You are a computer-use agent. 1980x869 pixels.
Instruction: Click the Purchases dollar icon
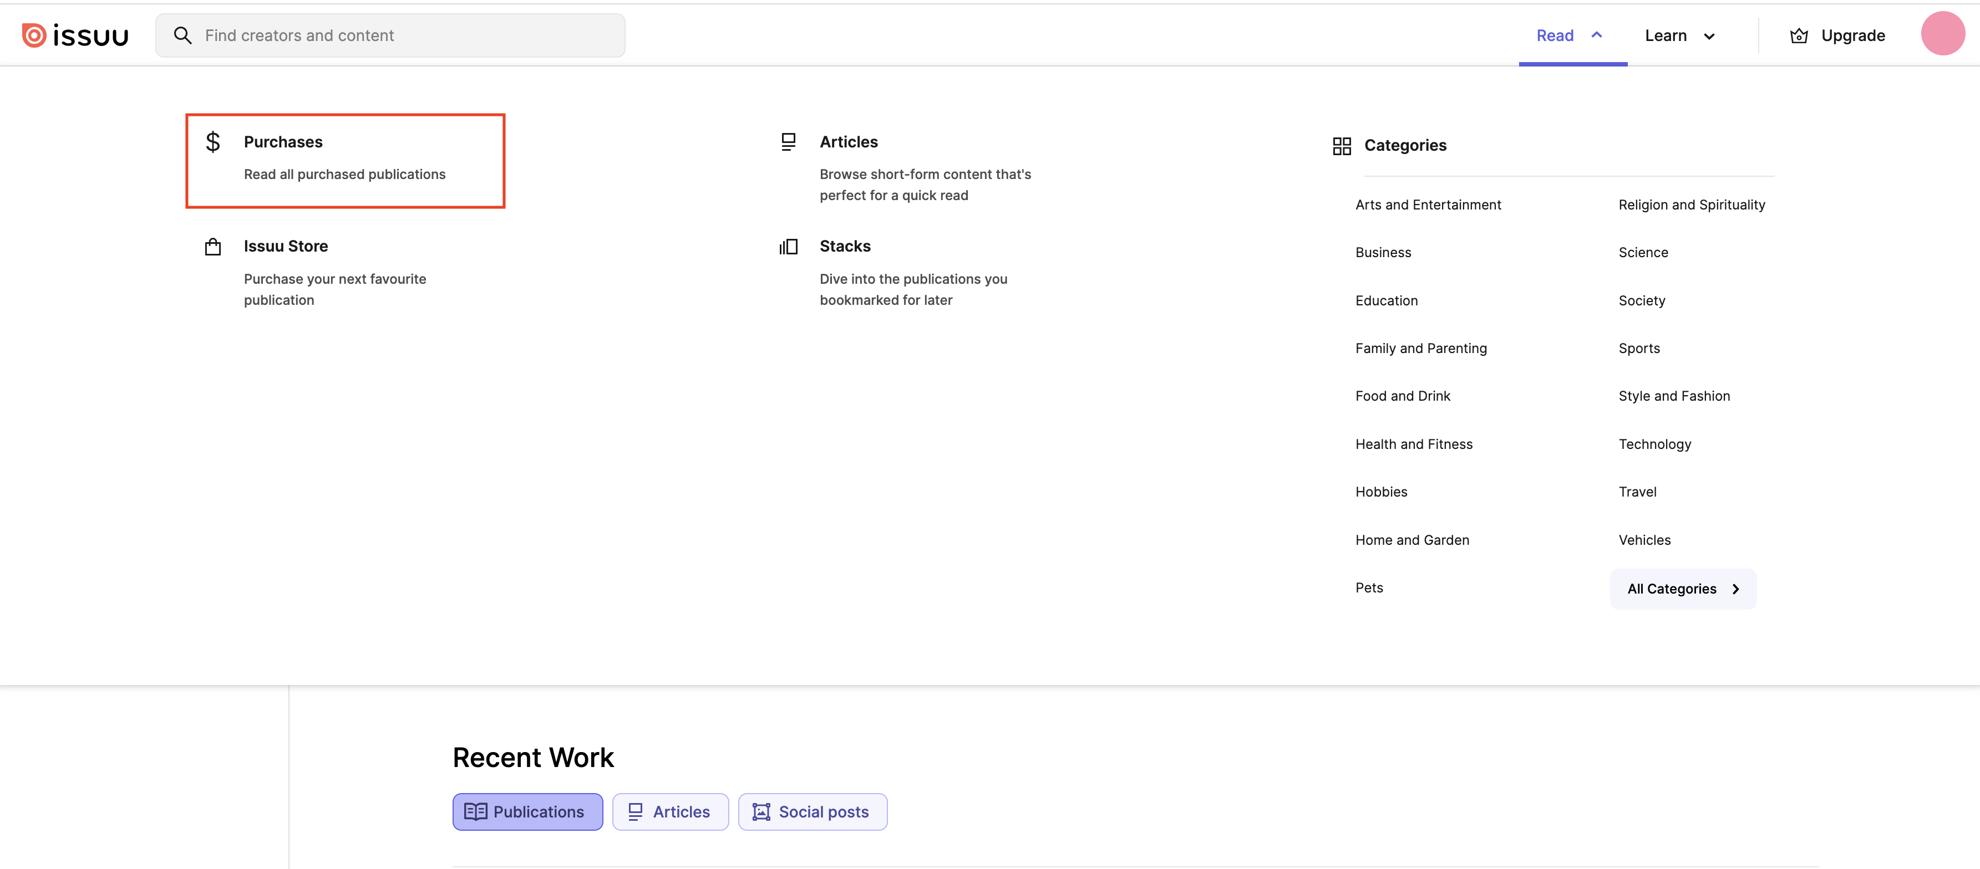[x=213, y=142]
